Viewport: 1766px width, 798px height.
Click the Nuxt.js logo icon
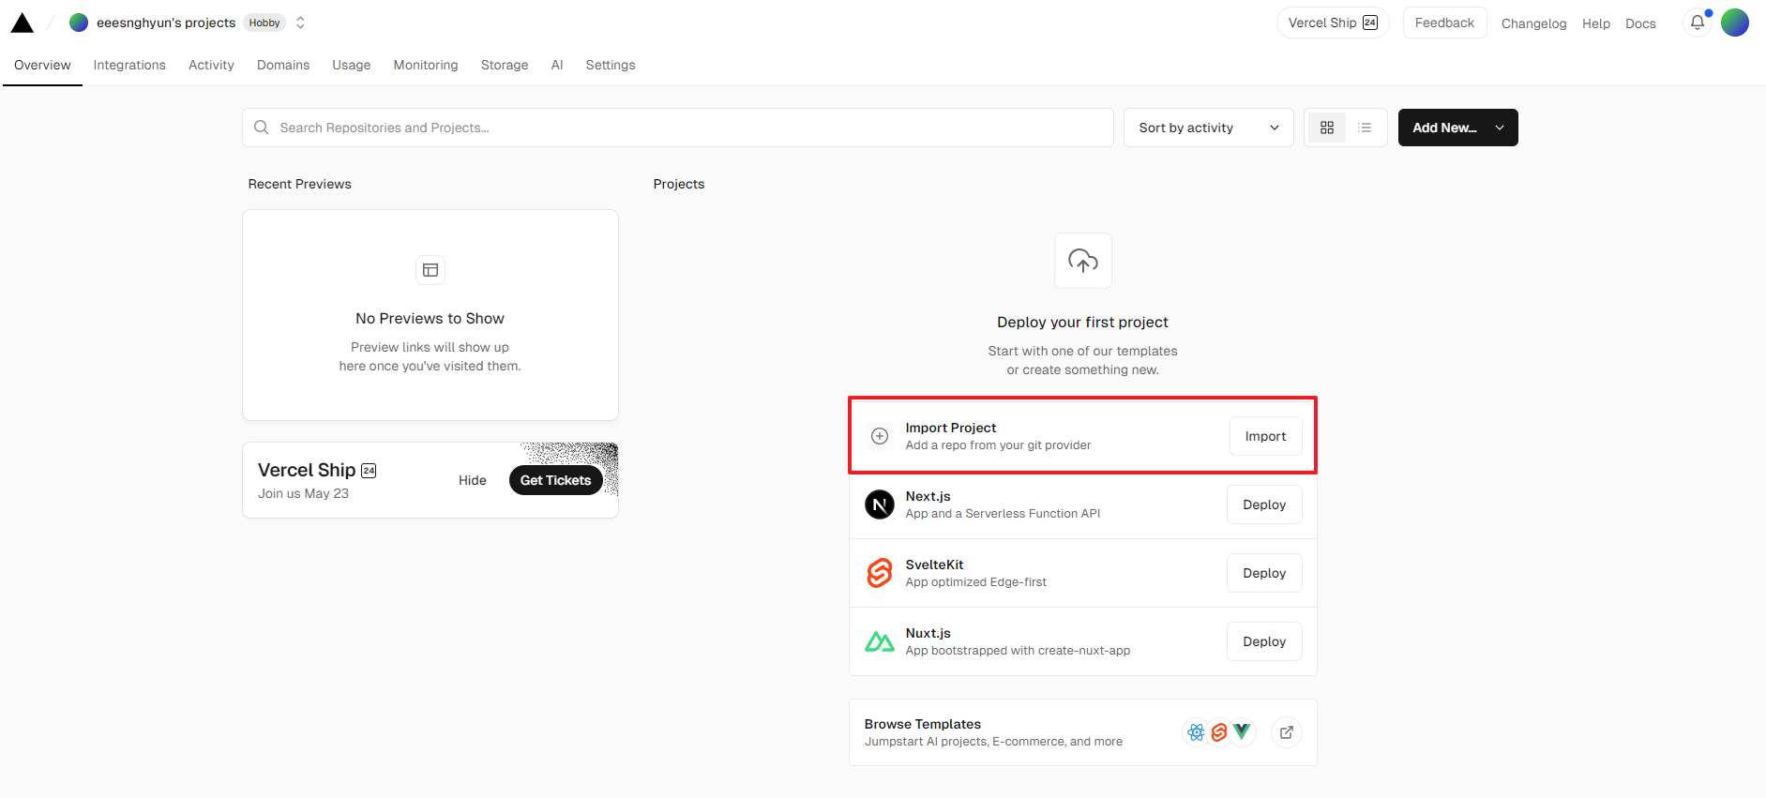(880, 641)
